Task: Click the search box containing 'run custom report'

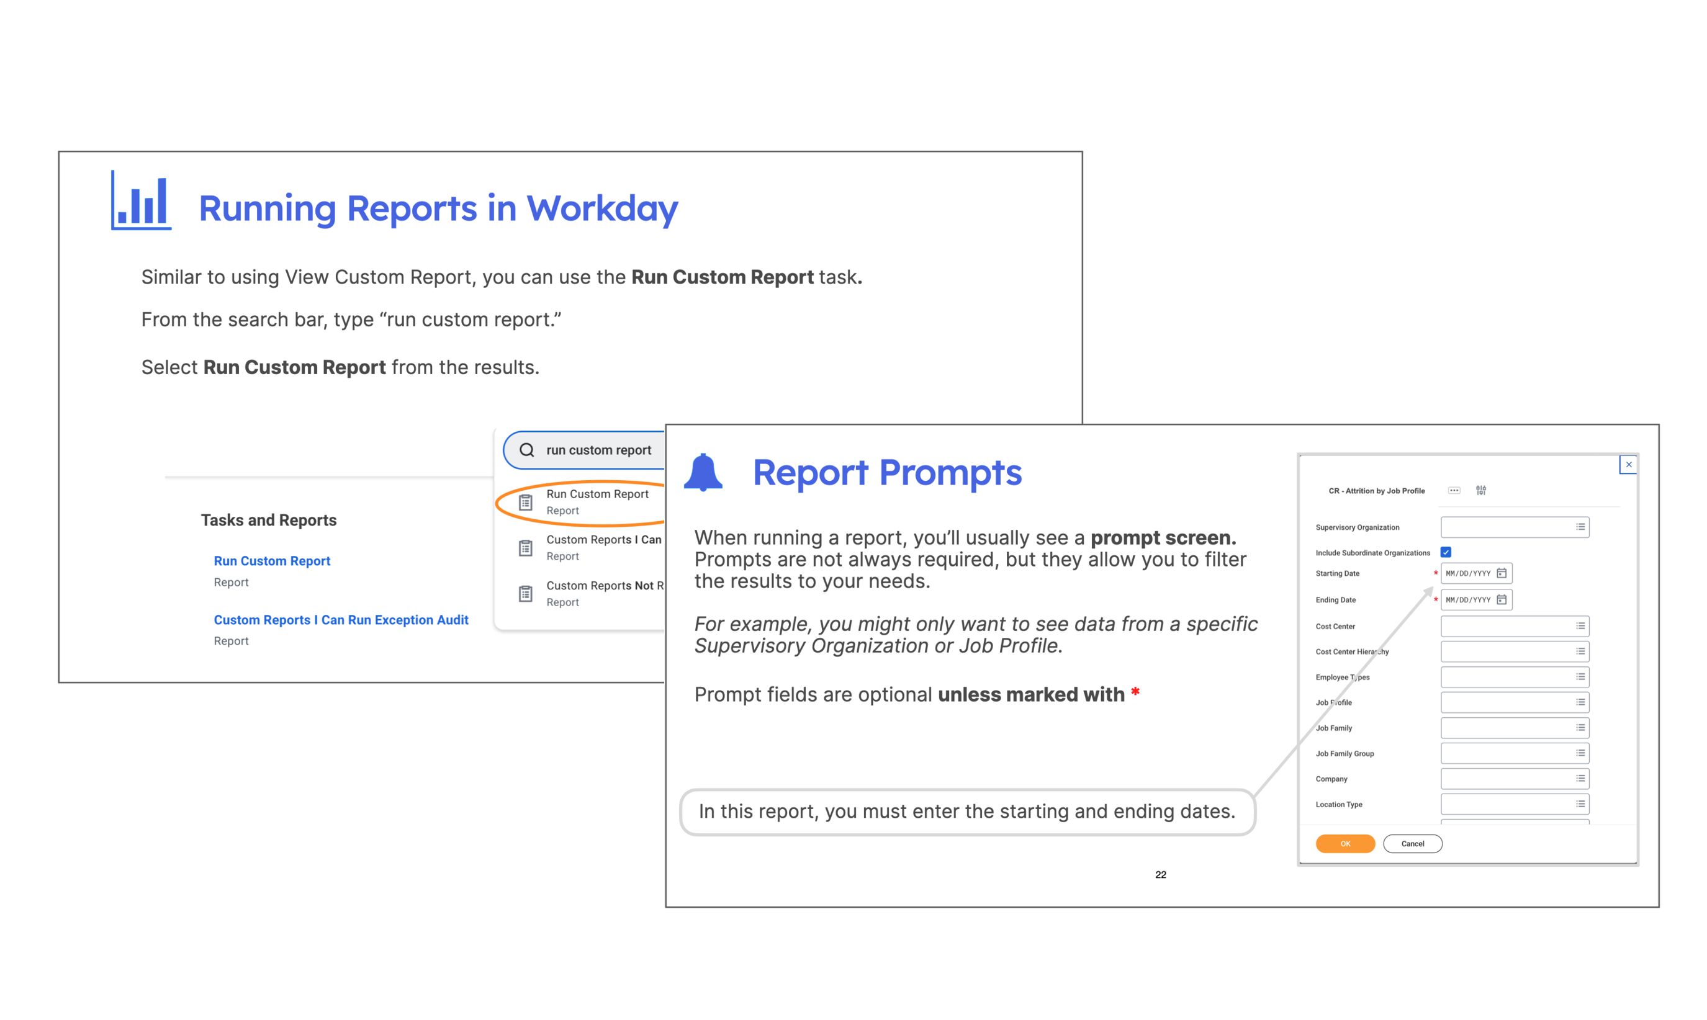Action: (x=584, y=450)
